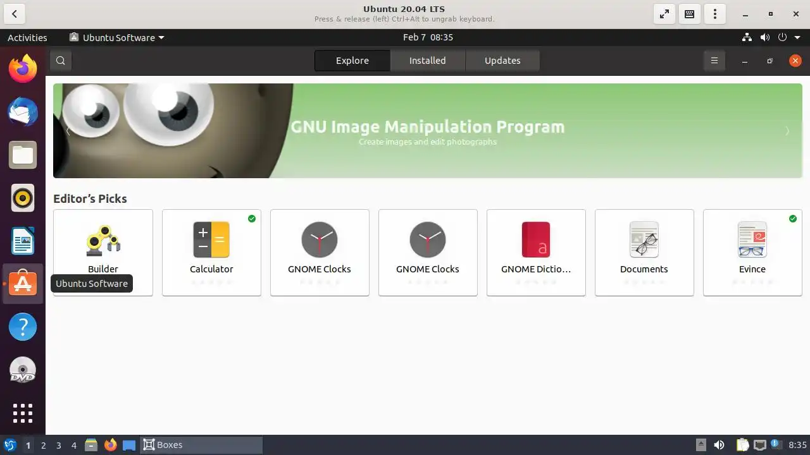810x455 pixels.
Task: Click the network icon in top bar
Action: pos(747,37)
